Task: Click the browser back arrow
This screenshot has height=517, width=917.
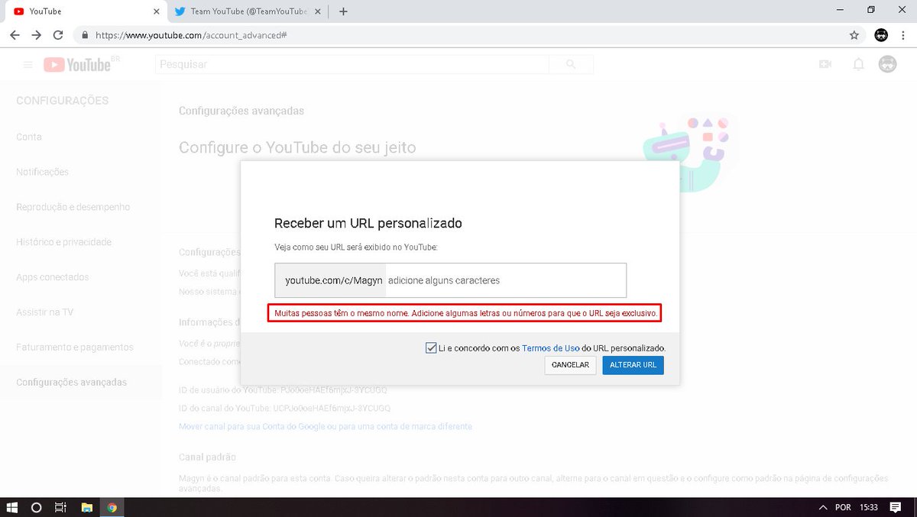Action: click(15, 35)
